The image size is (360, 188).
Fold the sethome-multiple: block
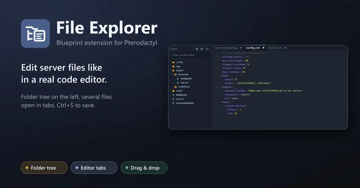(x=220, y=106)
